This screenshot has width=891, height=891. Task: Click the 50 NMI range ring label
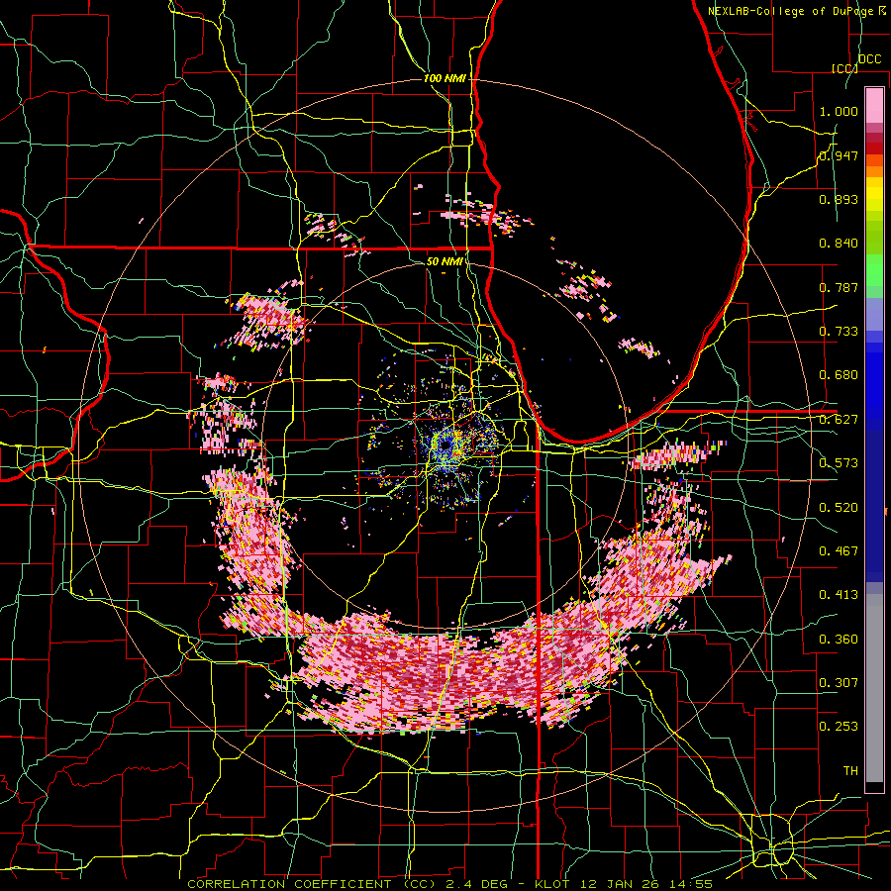click(x=445, y=261)
